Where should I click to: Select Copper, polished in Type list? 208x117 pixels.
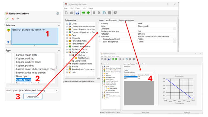(25, 66)
